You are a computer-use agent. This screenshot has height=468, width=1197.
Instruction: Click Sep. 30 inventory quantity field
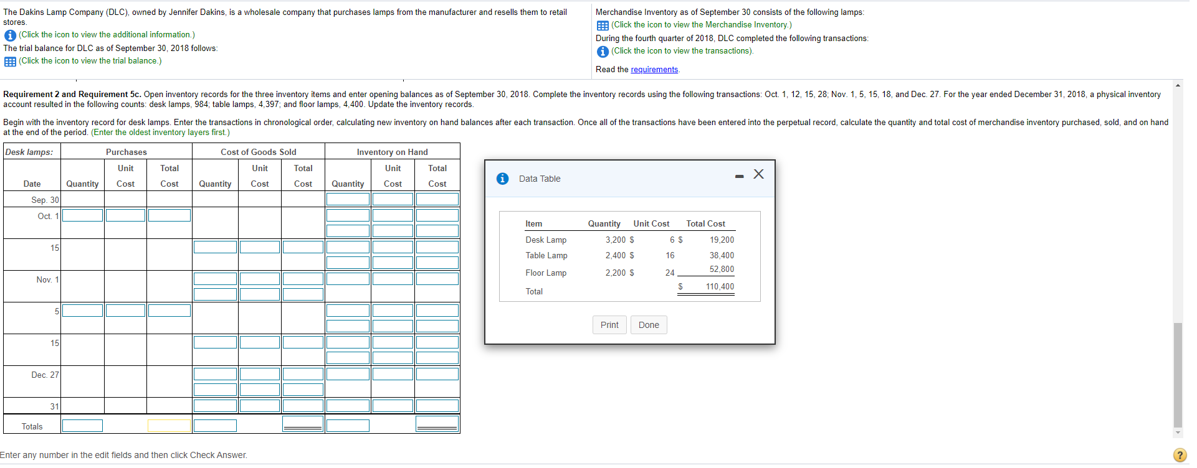coord(348,199)
